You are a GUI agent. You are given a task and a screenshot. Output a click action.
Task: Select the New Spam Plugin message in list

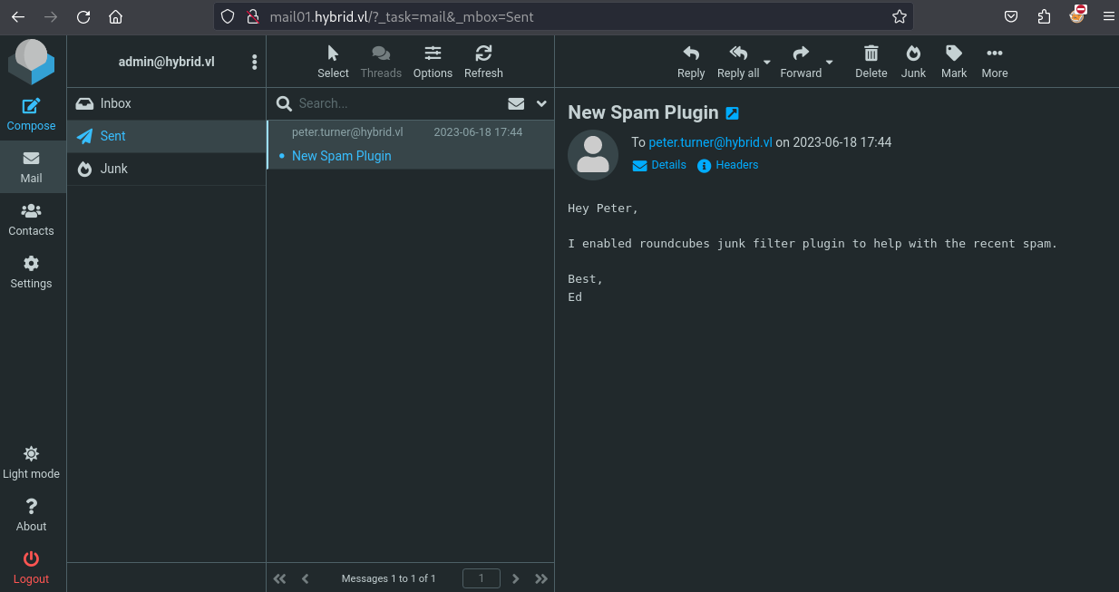click(411, 145)
